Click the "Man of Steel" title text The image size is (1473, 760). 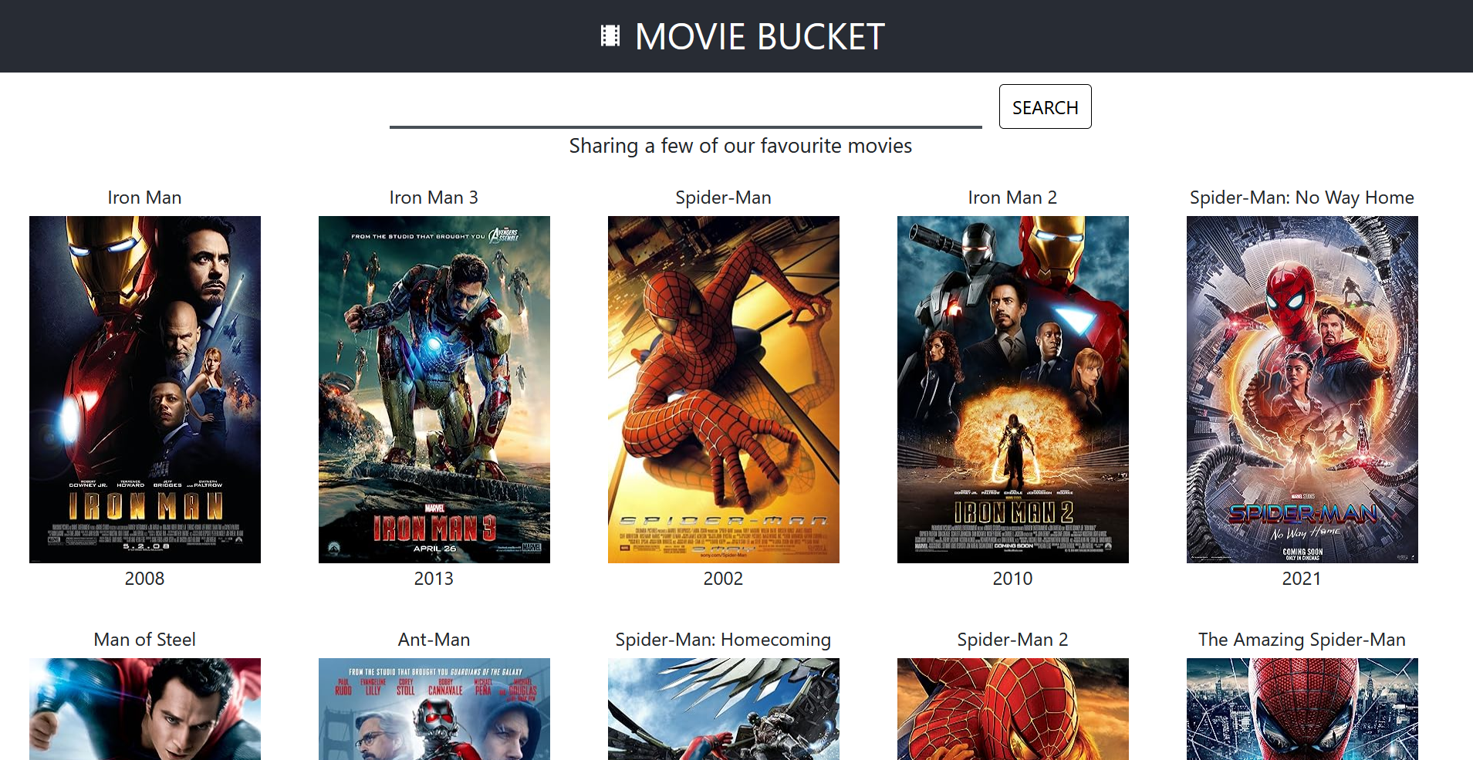(145, 640)
